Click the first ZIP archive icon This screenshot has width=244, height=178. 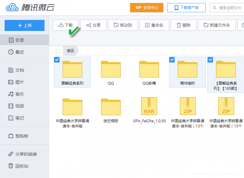(188, 106)
